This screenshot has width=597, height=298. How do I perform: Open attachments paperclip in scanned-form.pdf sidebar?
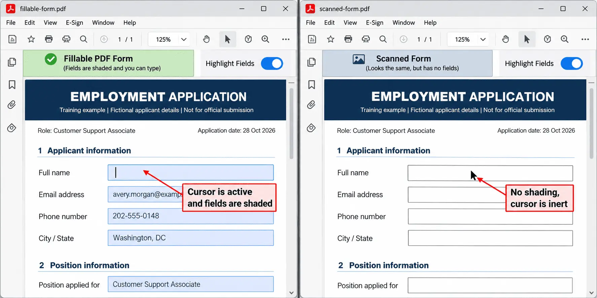tap(311, 105)
